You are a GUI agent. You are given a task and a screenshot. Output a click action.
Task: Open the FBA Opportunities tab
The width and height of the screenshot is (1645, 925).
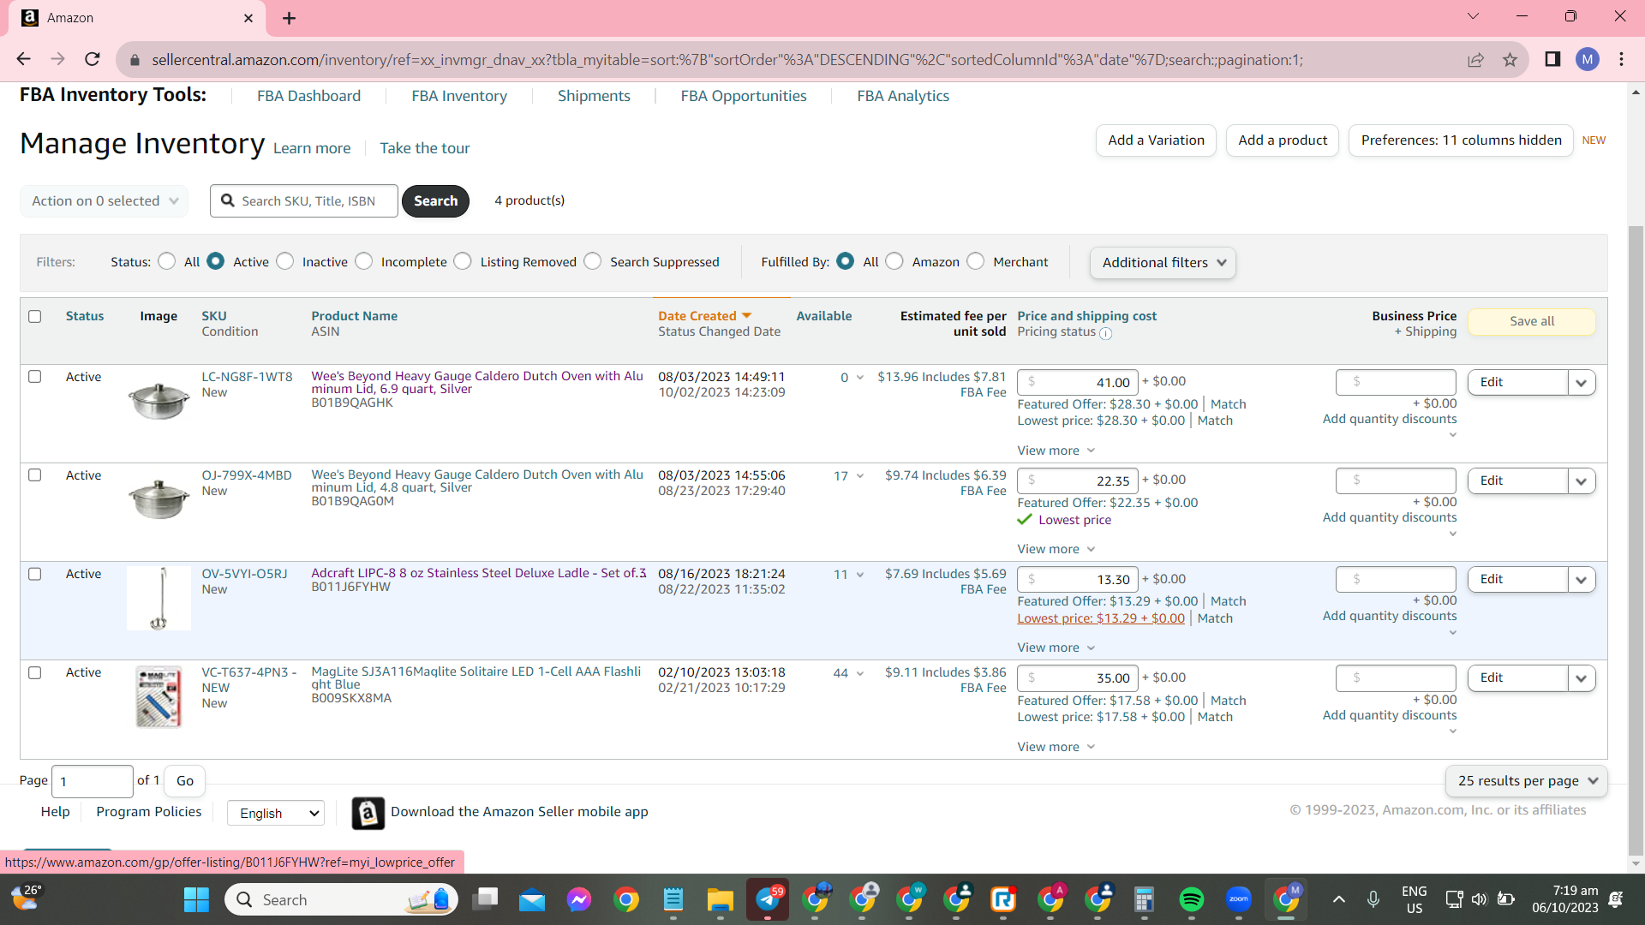click(744, 96)
